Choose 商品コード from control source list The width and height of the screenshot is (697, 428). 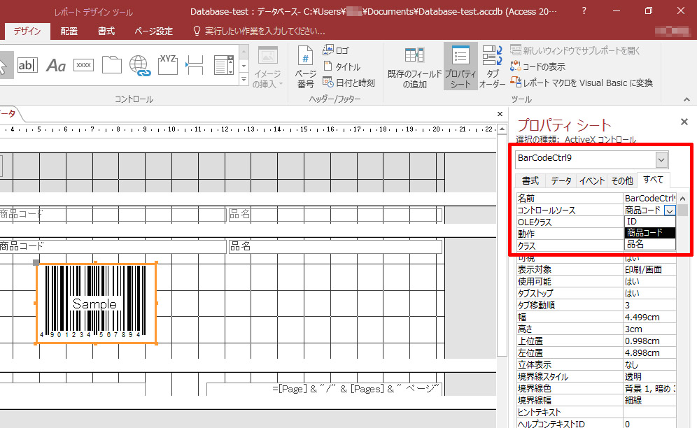tap(650, 232)
